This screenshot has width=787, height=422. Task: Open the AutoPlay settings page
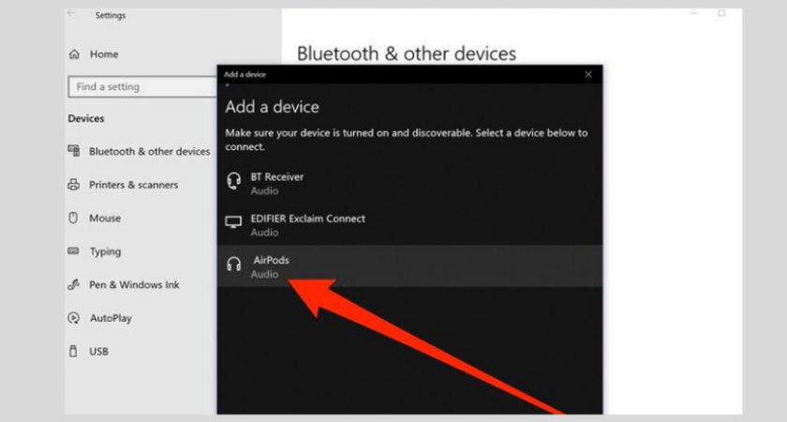111,318
